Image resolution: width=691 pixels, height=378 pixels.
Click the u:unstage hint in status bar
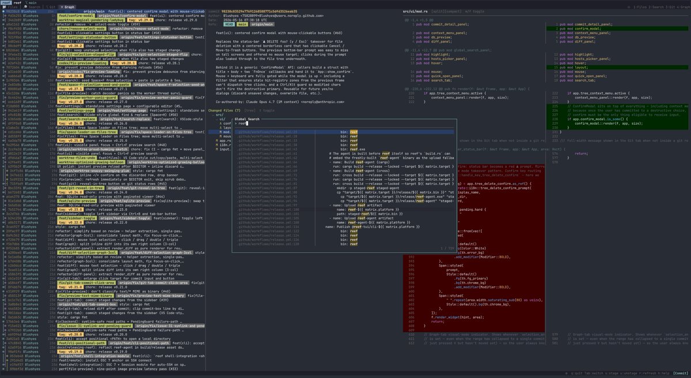629,373
